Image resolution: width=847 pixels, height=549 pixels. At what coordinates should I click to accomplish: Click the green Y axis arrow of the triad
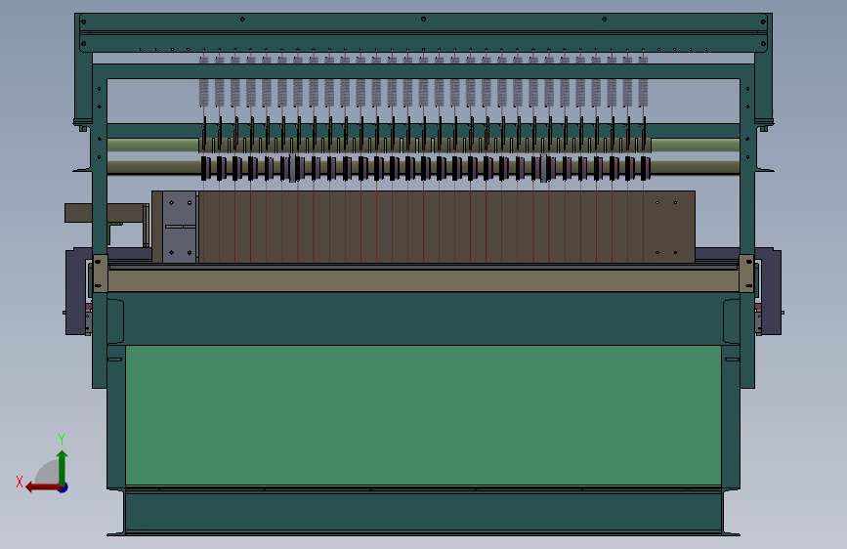63,467
